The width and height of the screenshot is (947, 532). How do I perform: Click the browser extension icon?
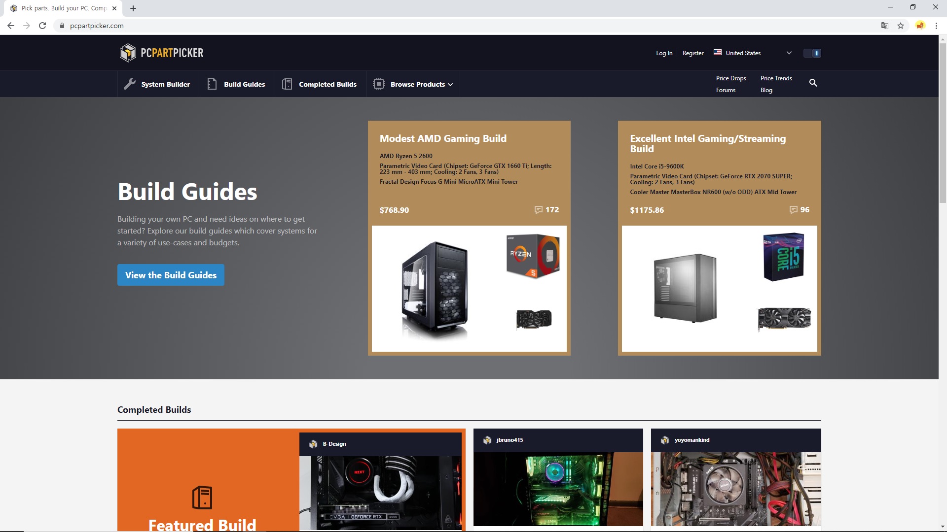tap(920, 25)
